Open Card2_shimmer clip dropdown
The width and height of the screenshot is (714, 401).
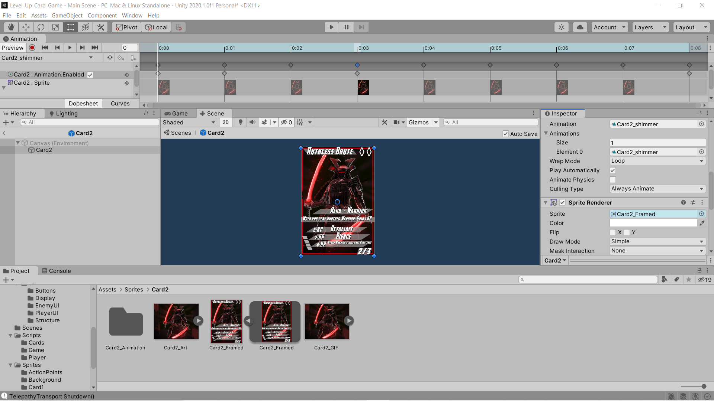(x=47, y=58)
